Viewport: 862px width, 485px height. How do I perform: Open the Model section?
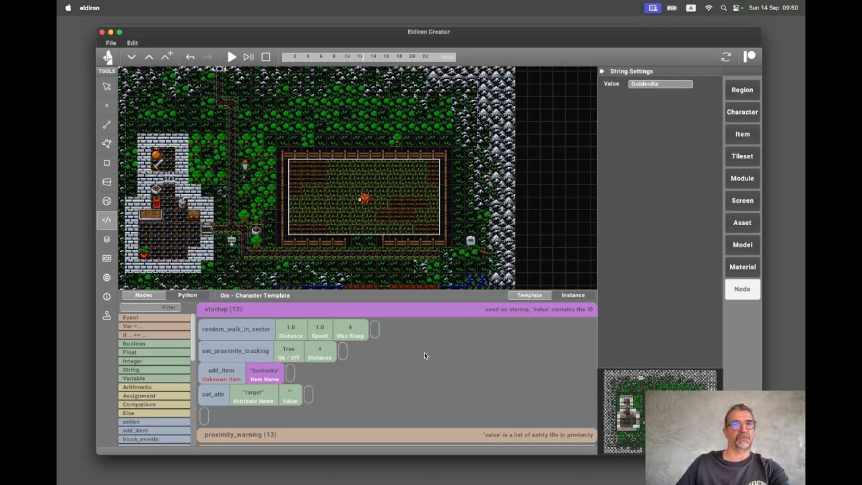pyautogui.click(x=742, y=245)
